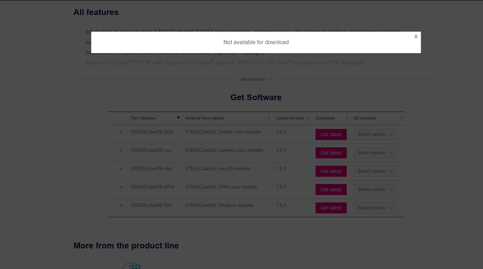Click plus icon beside STM32CubeIDE-RPM

tap(121, 187)
